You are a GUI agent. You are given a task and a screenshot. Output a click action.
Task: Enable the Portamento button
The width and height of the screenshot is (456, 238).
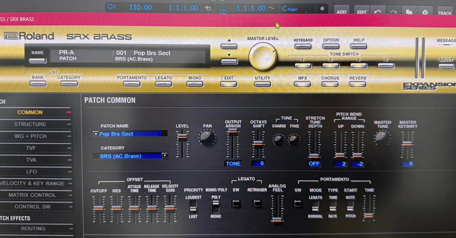coord(132,84)
